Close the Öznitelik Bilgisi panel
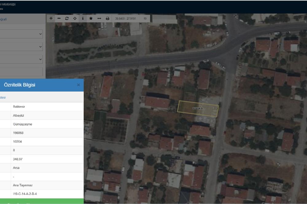This screenshot has height=204, width=307. [x=78, y=85]
